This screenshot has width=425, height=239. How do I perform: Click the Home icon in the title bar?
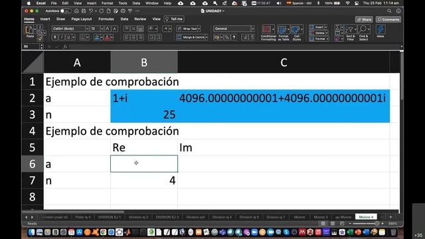click(76, 11)
